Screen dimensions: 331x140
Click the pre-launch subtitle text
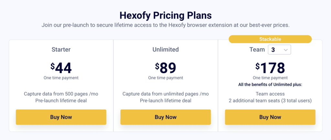165,25
